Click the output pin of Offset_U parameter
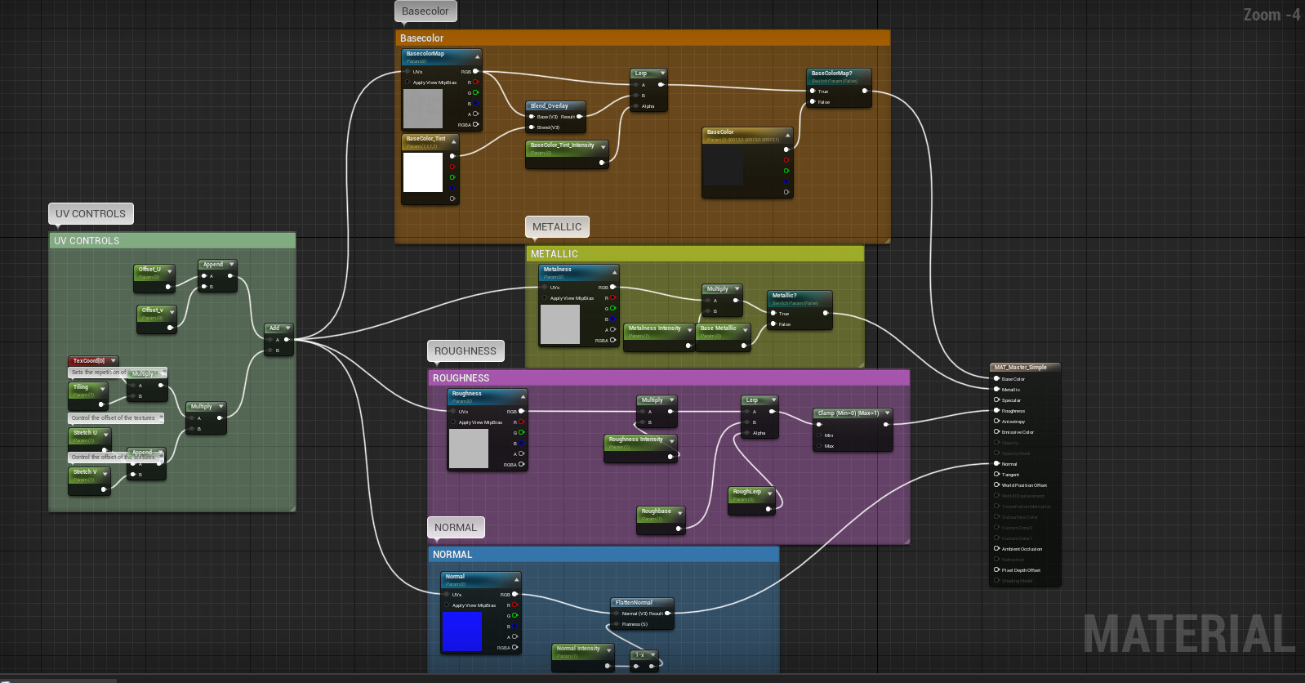This screenshot has width=1305, height=683. click(x=168, y=287)
